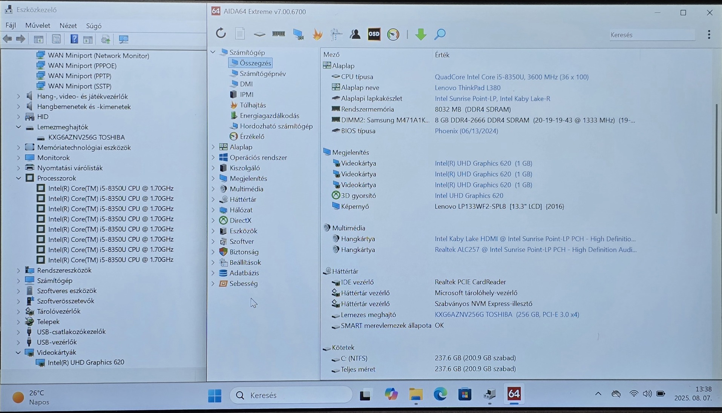Click the user silhouette icon in AIDA64 toolbar
This screenshot has height=413, width=722.
pos(355,34)
